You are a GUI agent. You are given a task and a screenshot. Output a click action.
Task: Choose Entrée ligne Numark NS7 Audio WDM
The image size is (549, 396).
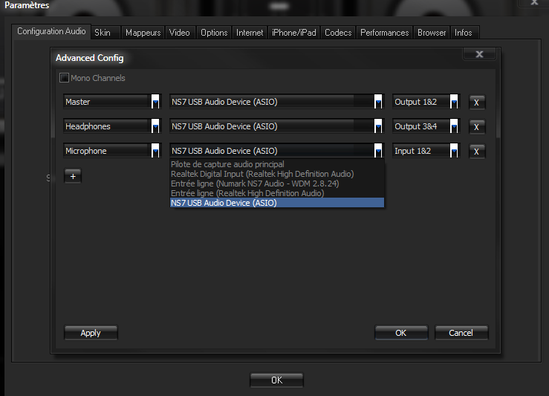click(277, 184)
